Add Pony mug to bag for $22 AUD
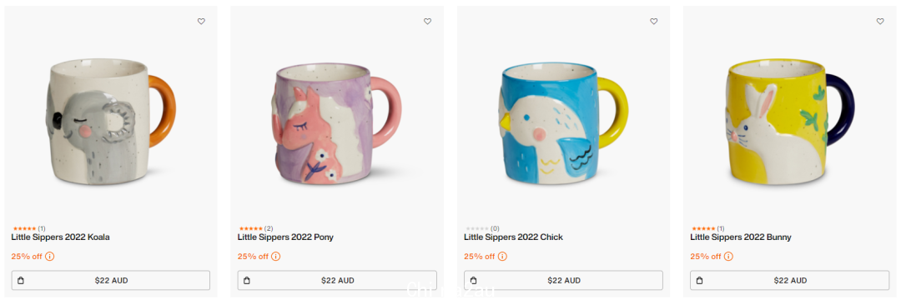The height and width of the screenshot is (300, 901). point(337,281)
